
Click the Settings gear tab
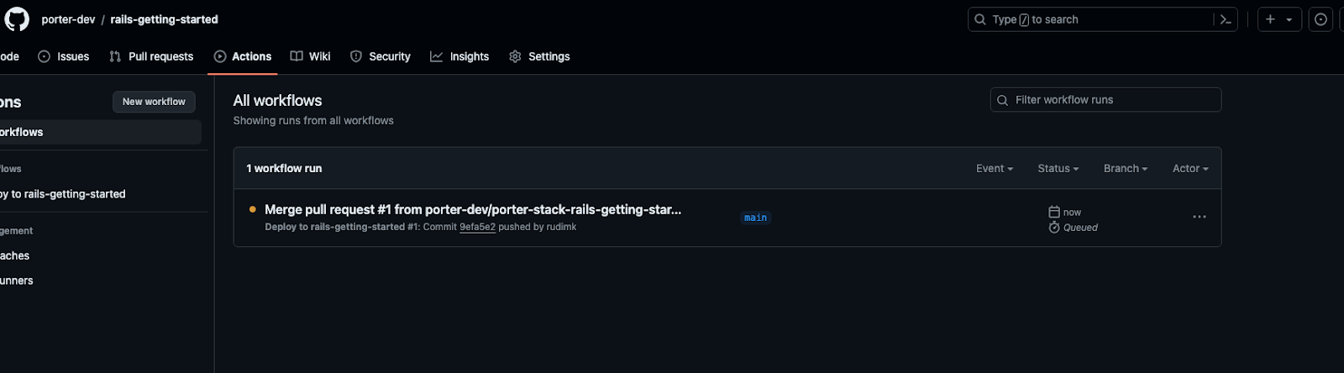pyautogui.click(x=539, y=56)
